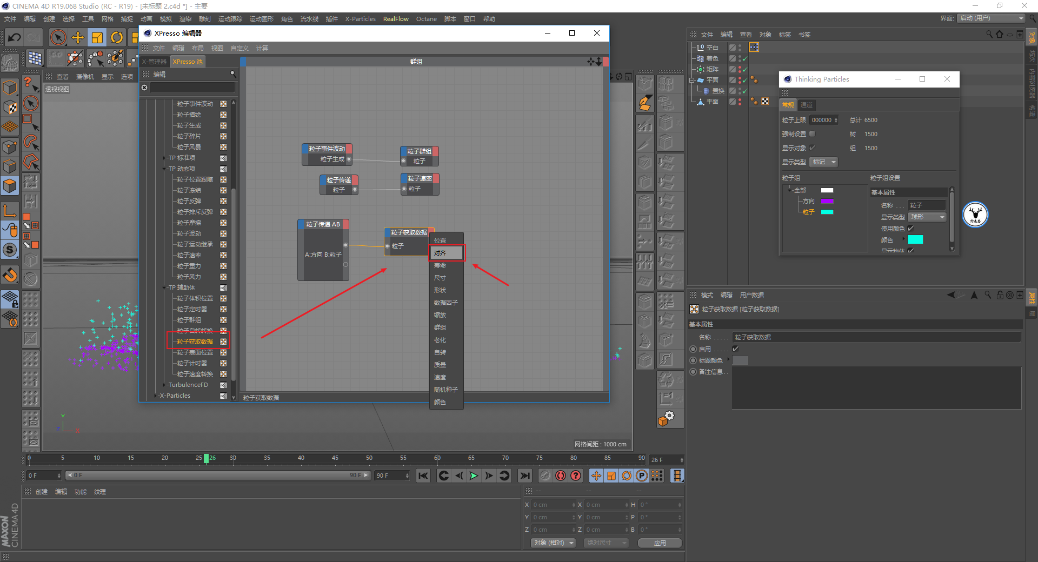Screen dimensions: 1038x562
Task: Switch to Edges mode icon
Action: pyautogui.click(x=10, y=166)
